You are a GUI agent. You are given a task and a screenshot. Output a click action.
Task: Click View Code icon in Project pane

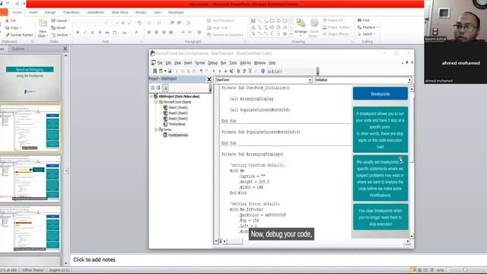click(x=152, y=88)
